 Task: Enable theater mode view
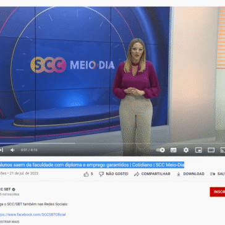tap(211, 150)
